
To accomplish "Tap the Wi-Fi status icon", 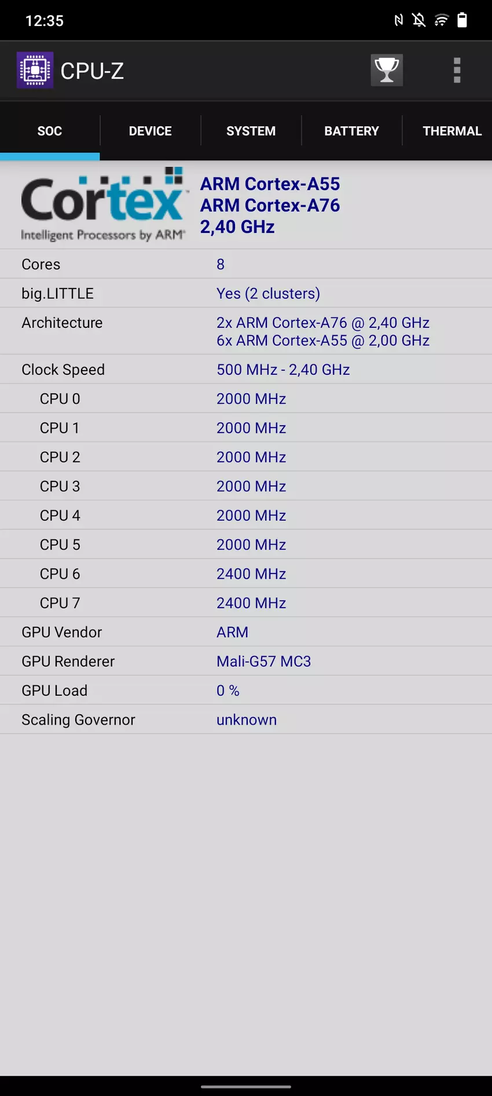I will (x=441, y=20).
